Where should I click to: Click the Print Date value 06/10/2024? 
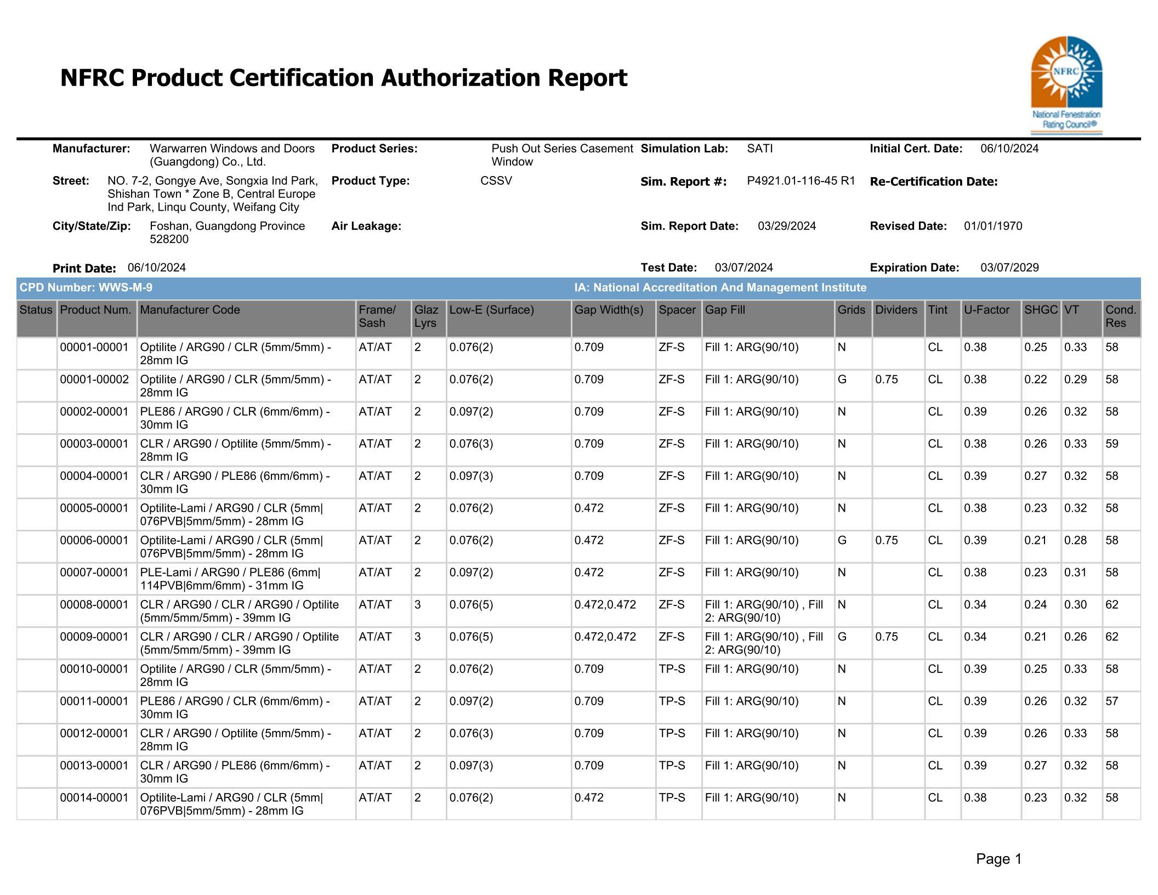(157, 268)
